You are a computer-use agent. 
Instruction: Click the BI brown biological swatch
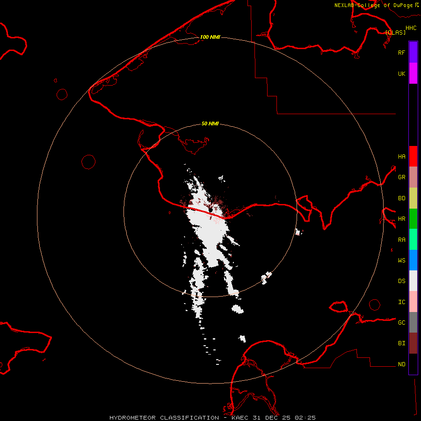click(x=413, y=343)
